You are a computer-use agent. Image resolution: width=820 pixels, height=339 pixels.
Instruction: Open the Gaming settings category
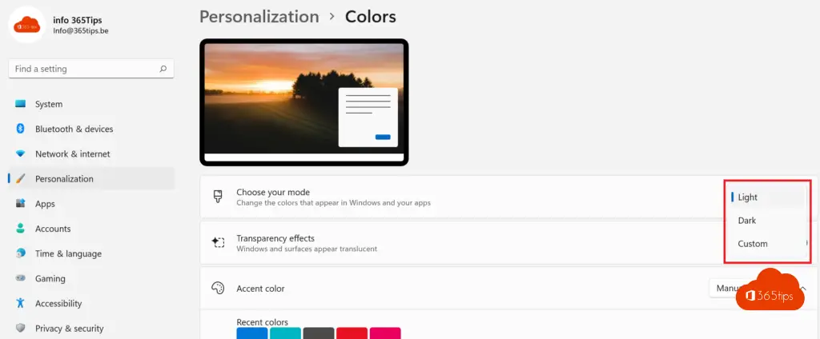pos(50,278)
